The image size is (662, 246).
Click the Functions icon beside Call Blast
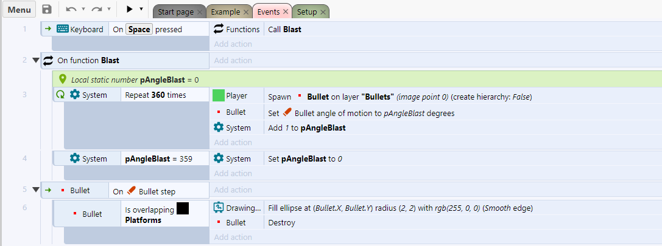[x=218, y=29]
